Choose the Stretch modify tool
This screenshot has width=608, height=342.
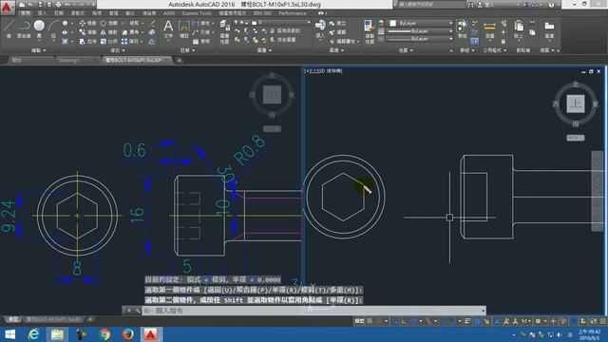pyautogui.click(x=87, y=41)
